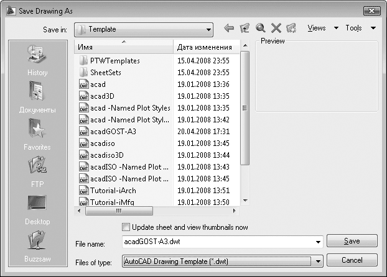Expand the Files of type dropdown
The image size is (387, 277).
[x=319, y=261]
